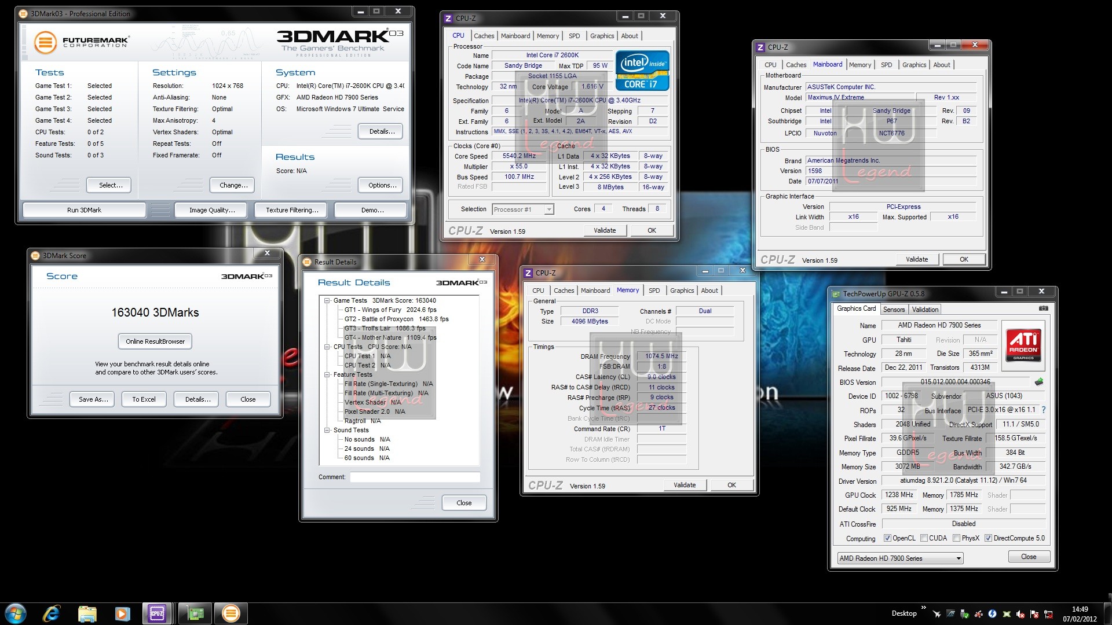Click Select button under Tests
Viewport: 1112px width, 625px height.
[109, 185]
